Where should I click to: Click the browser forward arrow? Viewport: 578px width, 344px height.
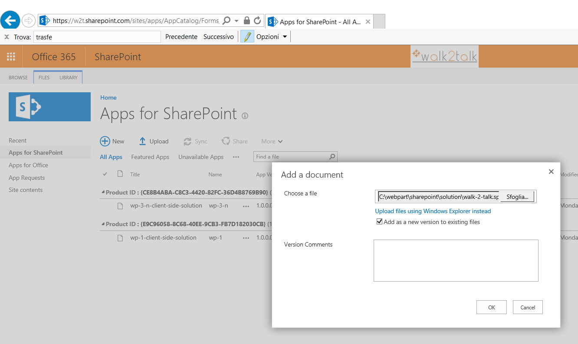(x=28, y=20)
